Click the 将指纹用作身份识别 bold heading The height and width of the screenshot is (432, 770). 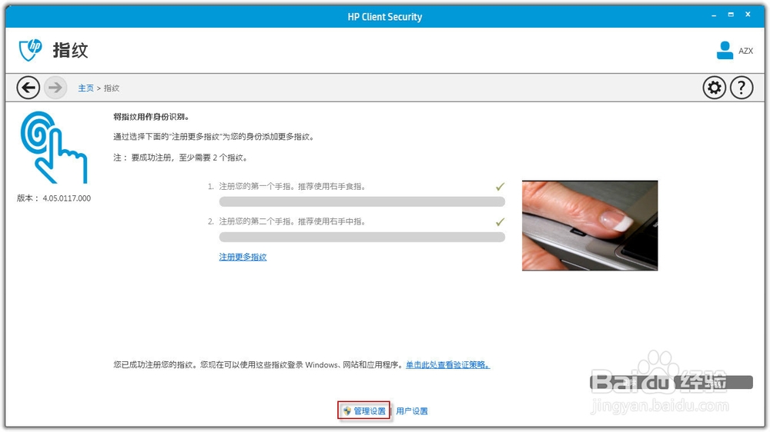pos(151,117)
